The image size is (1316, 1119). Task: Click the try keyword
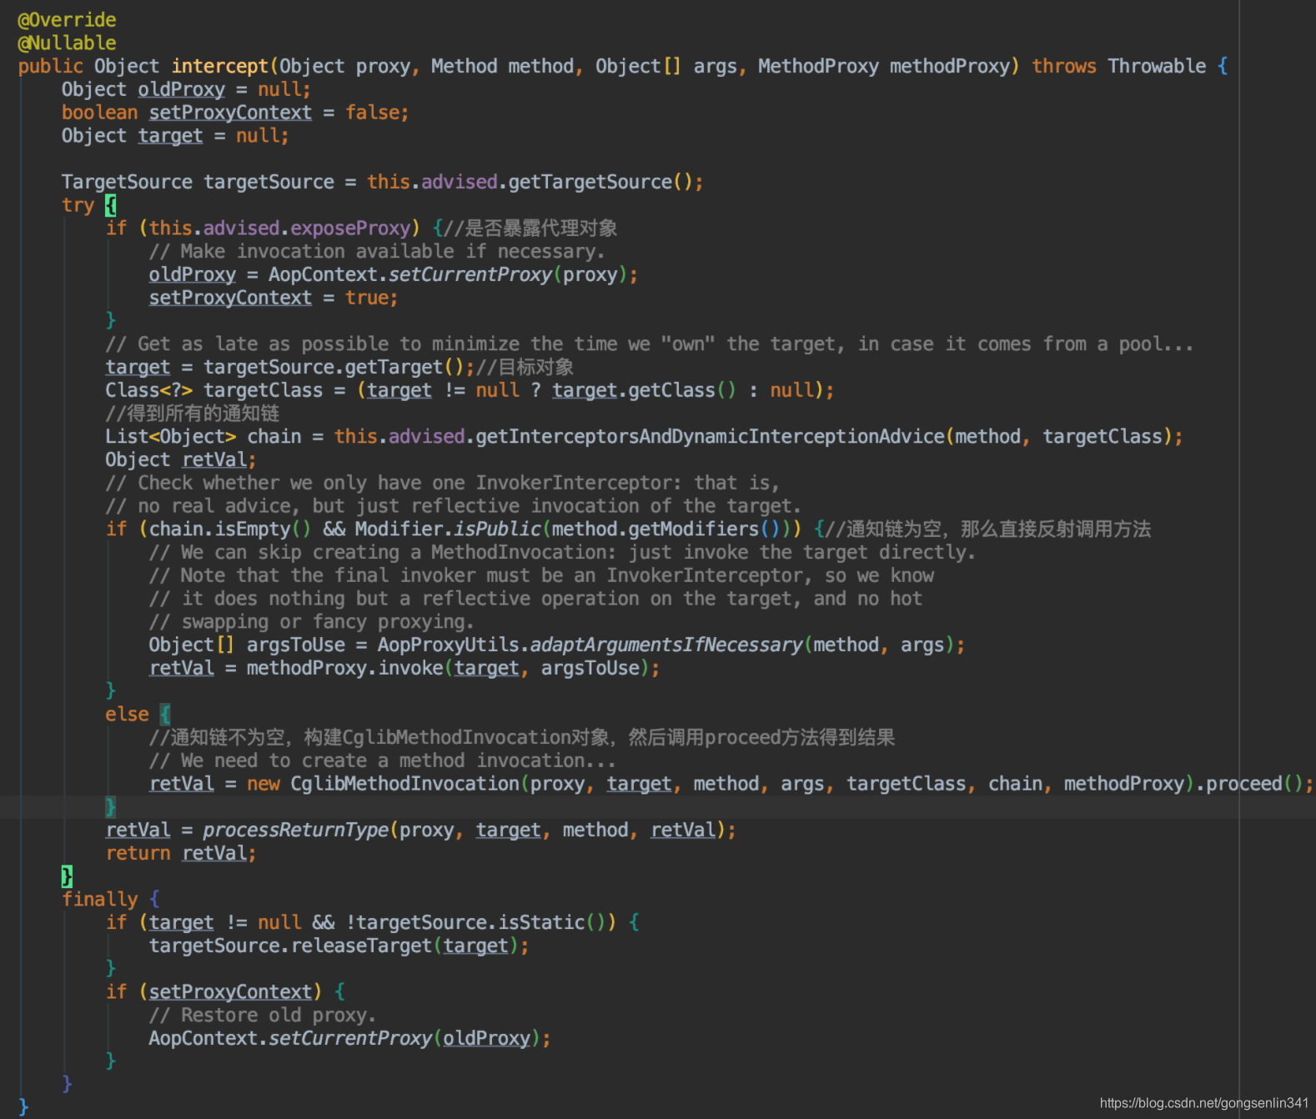[78, 205]
